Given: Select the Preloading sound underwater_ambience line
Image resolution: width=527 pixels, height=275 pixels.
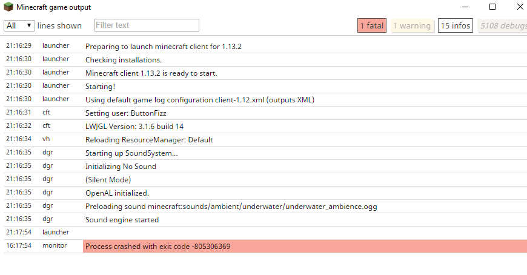Looking at the screenshot, I should 231,207.
